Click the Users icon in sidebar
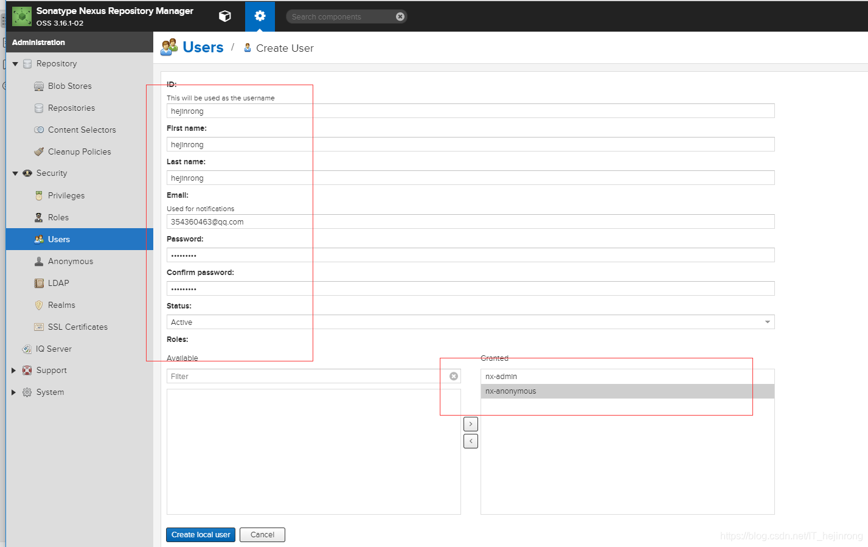 coord(39,240)
